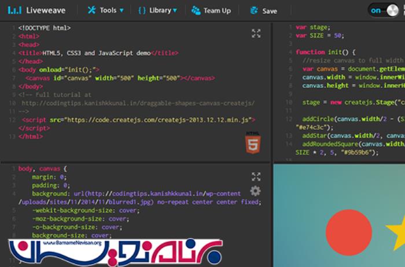Click the 'margin: 0' CSS line
The image size is (405, 267).
tap(49, 177)
